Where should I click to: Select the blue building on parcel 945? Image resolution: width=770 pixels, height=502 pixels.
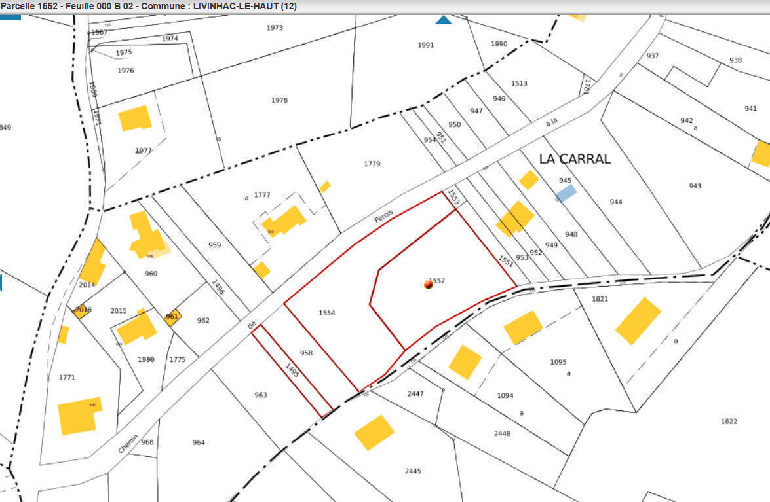click(566, 193)
